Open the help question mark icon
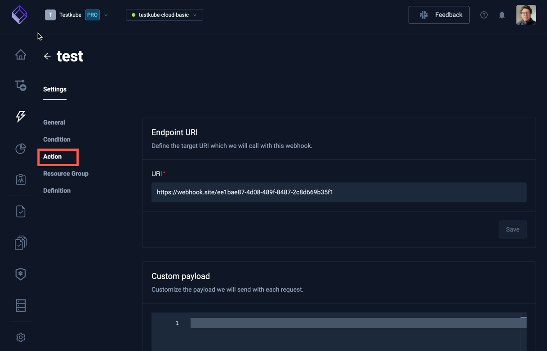 pyautogui.click(x=484, y=15)
